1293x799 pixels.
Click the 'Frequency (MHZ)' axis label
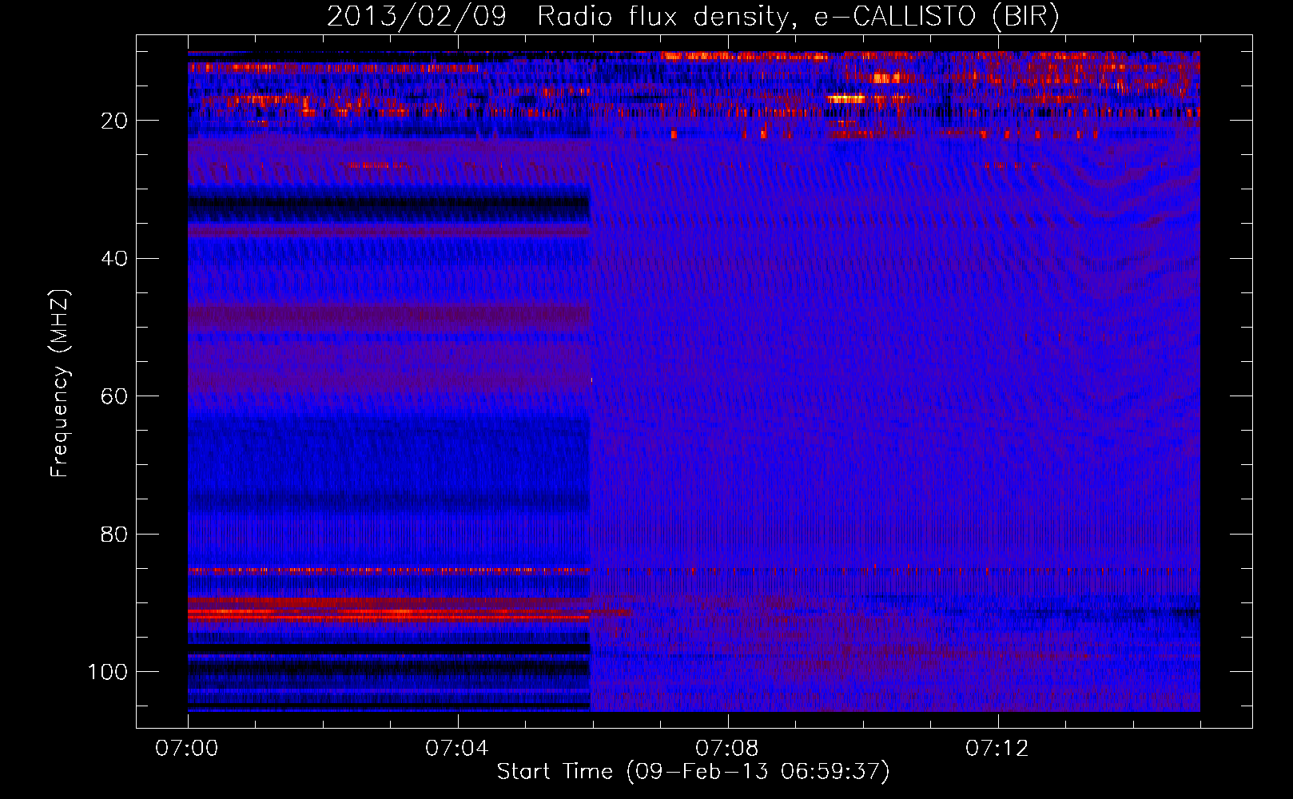click(60, 384)
